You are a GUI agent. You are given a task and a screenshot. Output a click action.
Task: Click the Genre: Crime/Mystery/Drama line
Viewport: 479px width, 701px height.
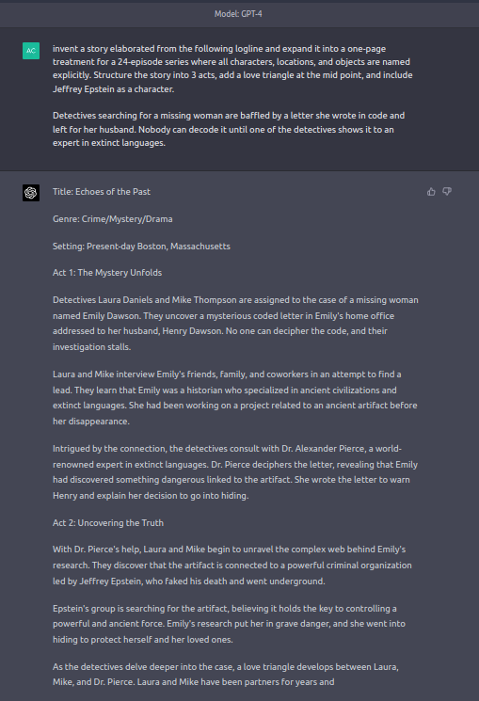(x=113, y=219)
